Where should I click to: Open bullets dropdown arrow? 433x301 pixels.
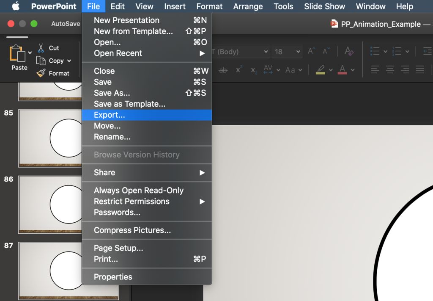tap(385, 51)
